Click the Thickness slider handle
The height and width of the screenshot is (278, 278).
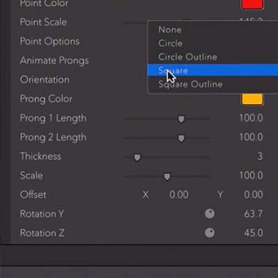(137, 158)
